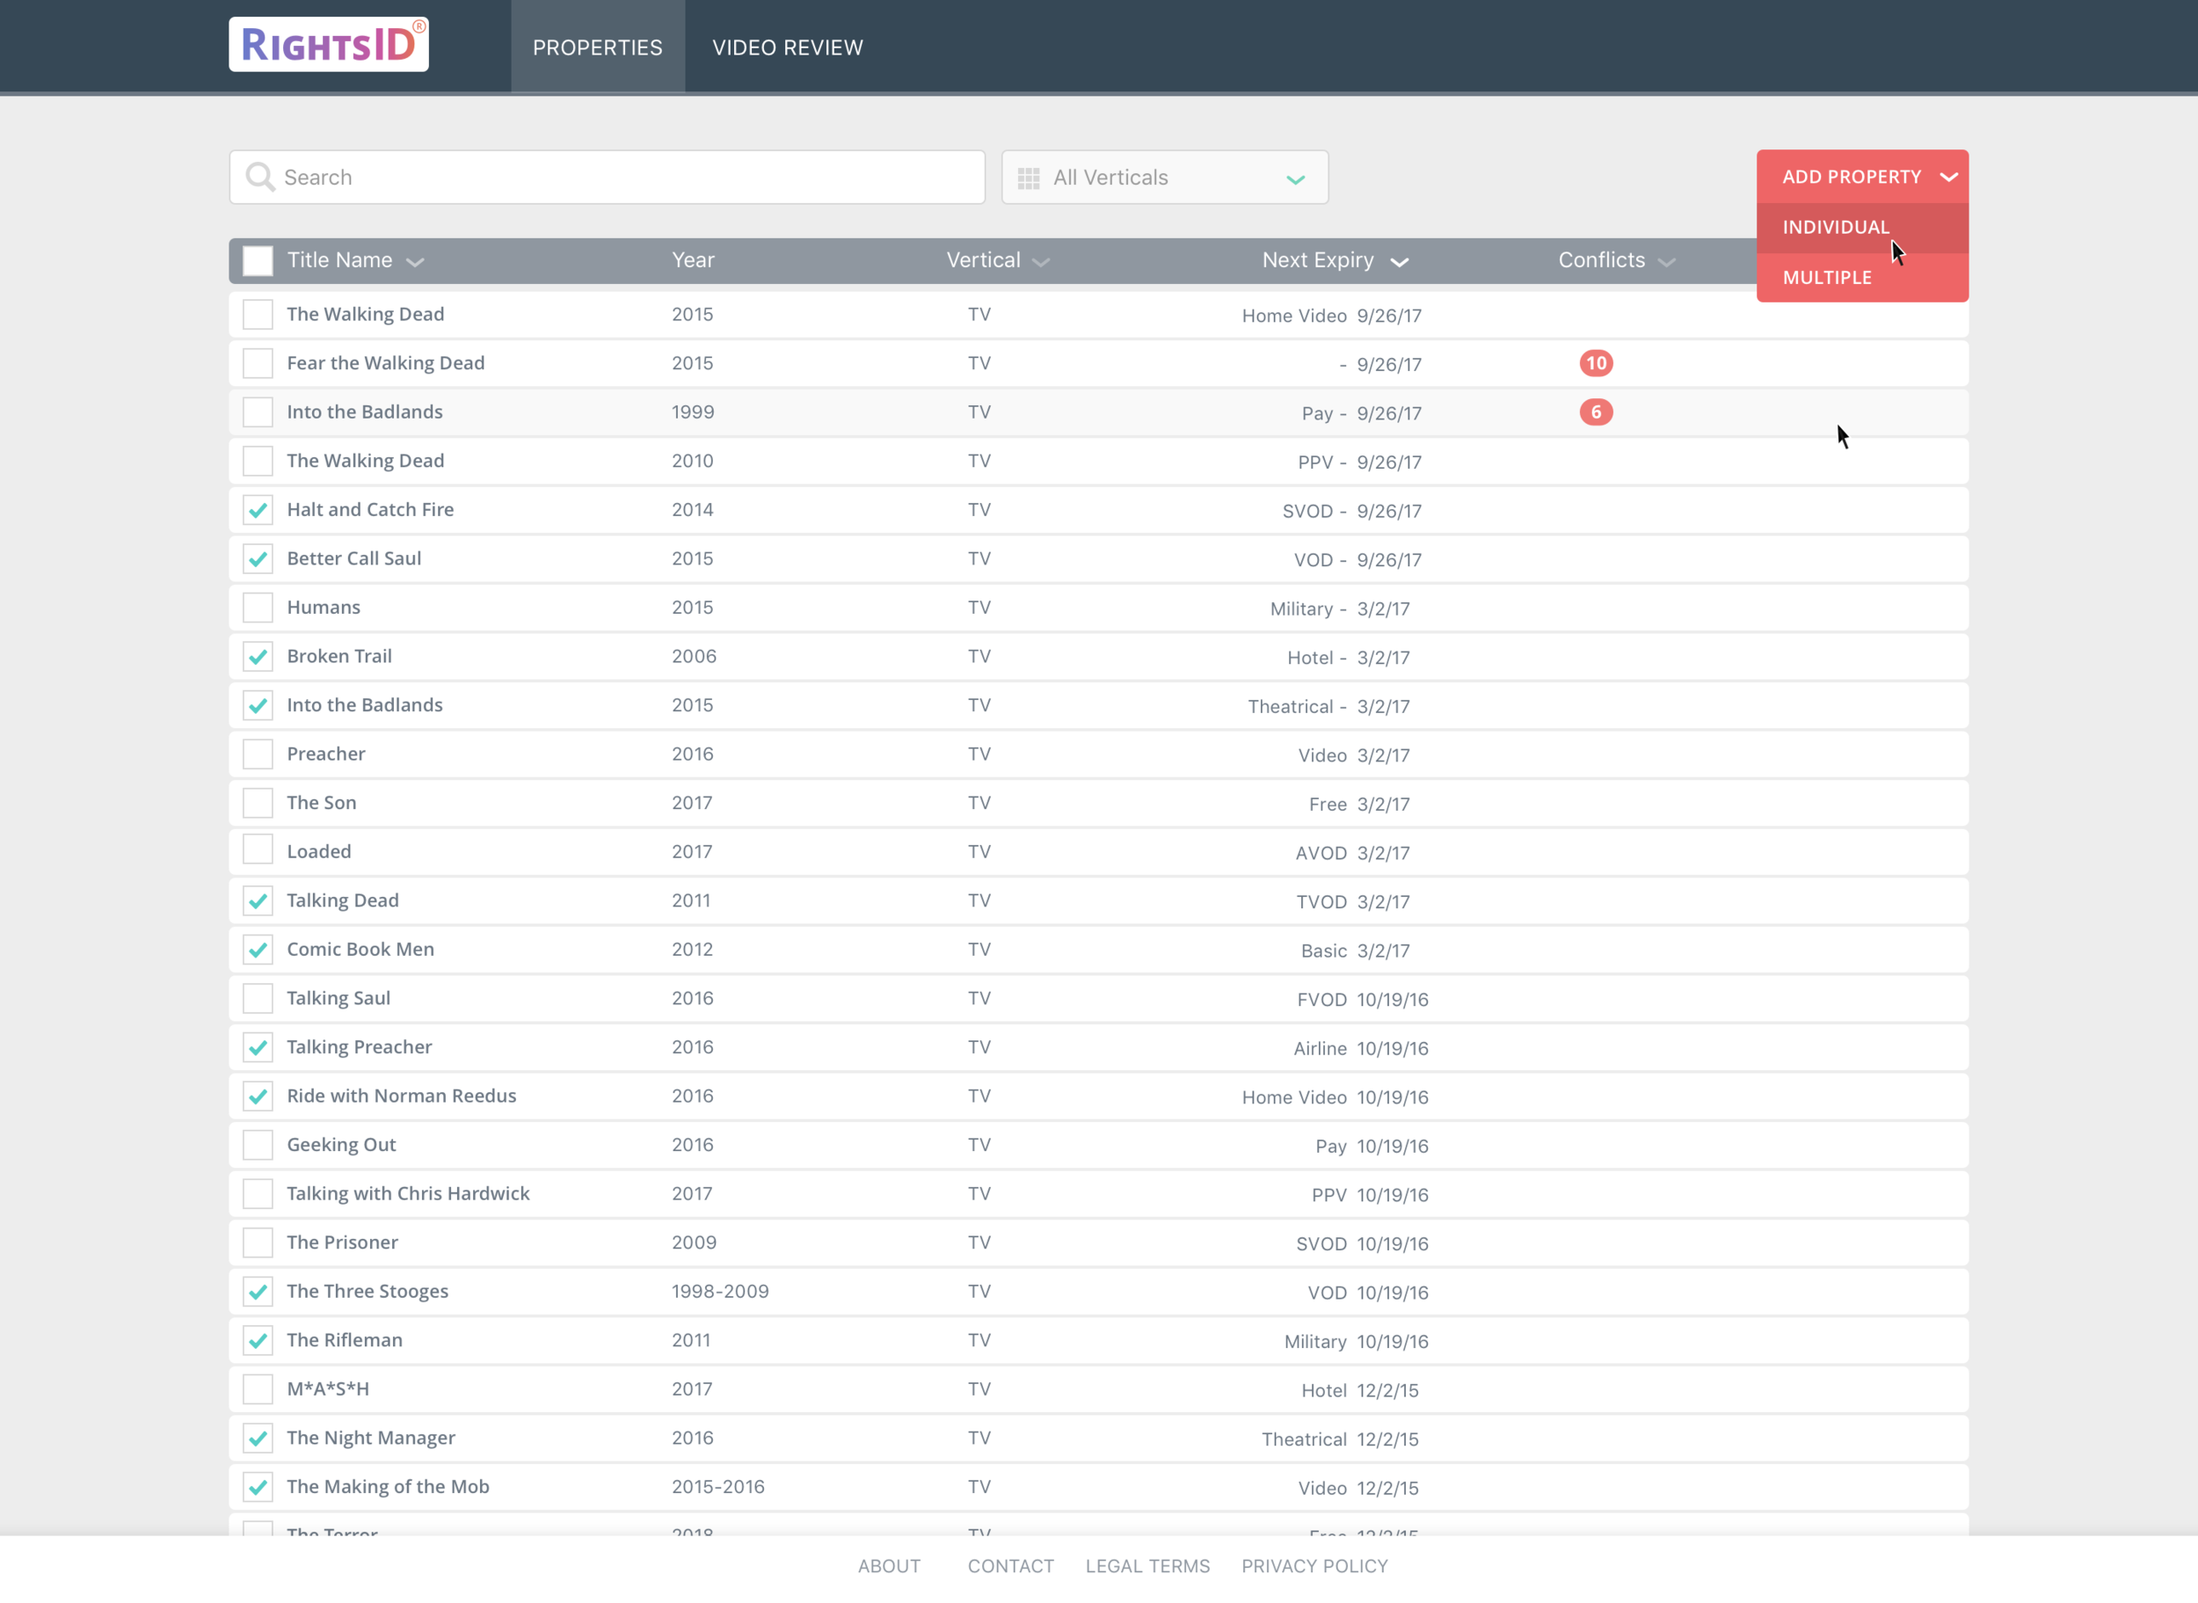Screen dimensions: 2198x1603
Task: Click the Title Name header text
Action: 339,260
